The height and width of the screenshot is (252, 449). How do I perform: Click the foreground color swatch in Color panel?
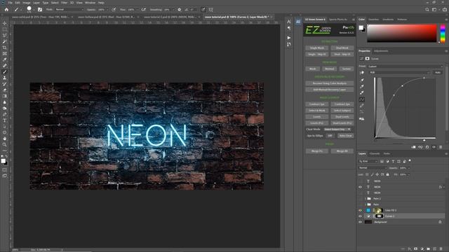(x=361, y=27)
